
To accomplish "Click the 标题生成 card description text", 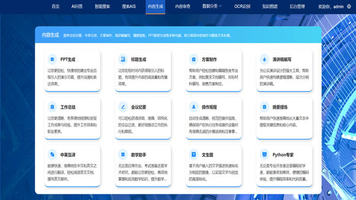I will [x=143, y=77].
